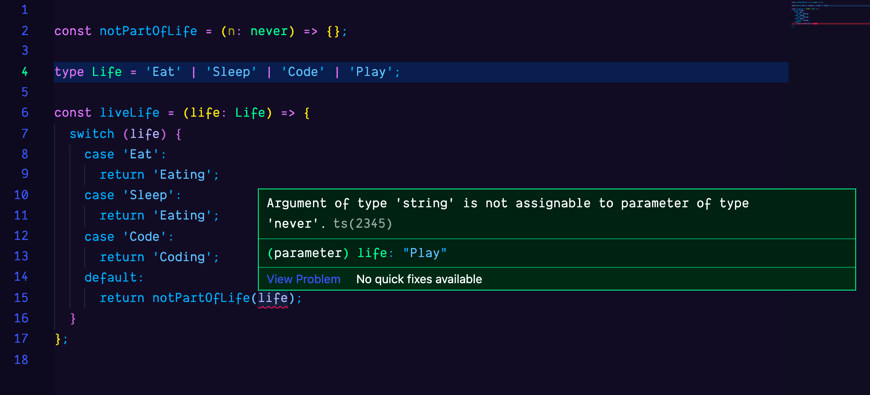Viewport: 870px width, 395px height.
Task: Click the red error marker in minimap
Action: coord(814,24)
